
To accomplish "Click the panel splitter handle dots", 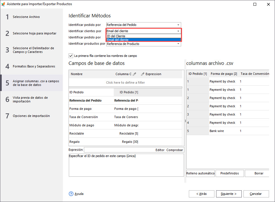I will tap(185, 121).
